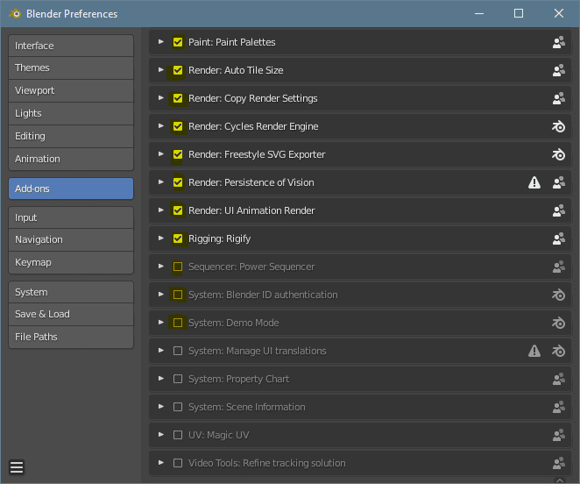
Task: Expand Cycles Render Engine details
Action: pos(161,126)
